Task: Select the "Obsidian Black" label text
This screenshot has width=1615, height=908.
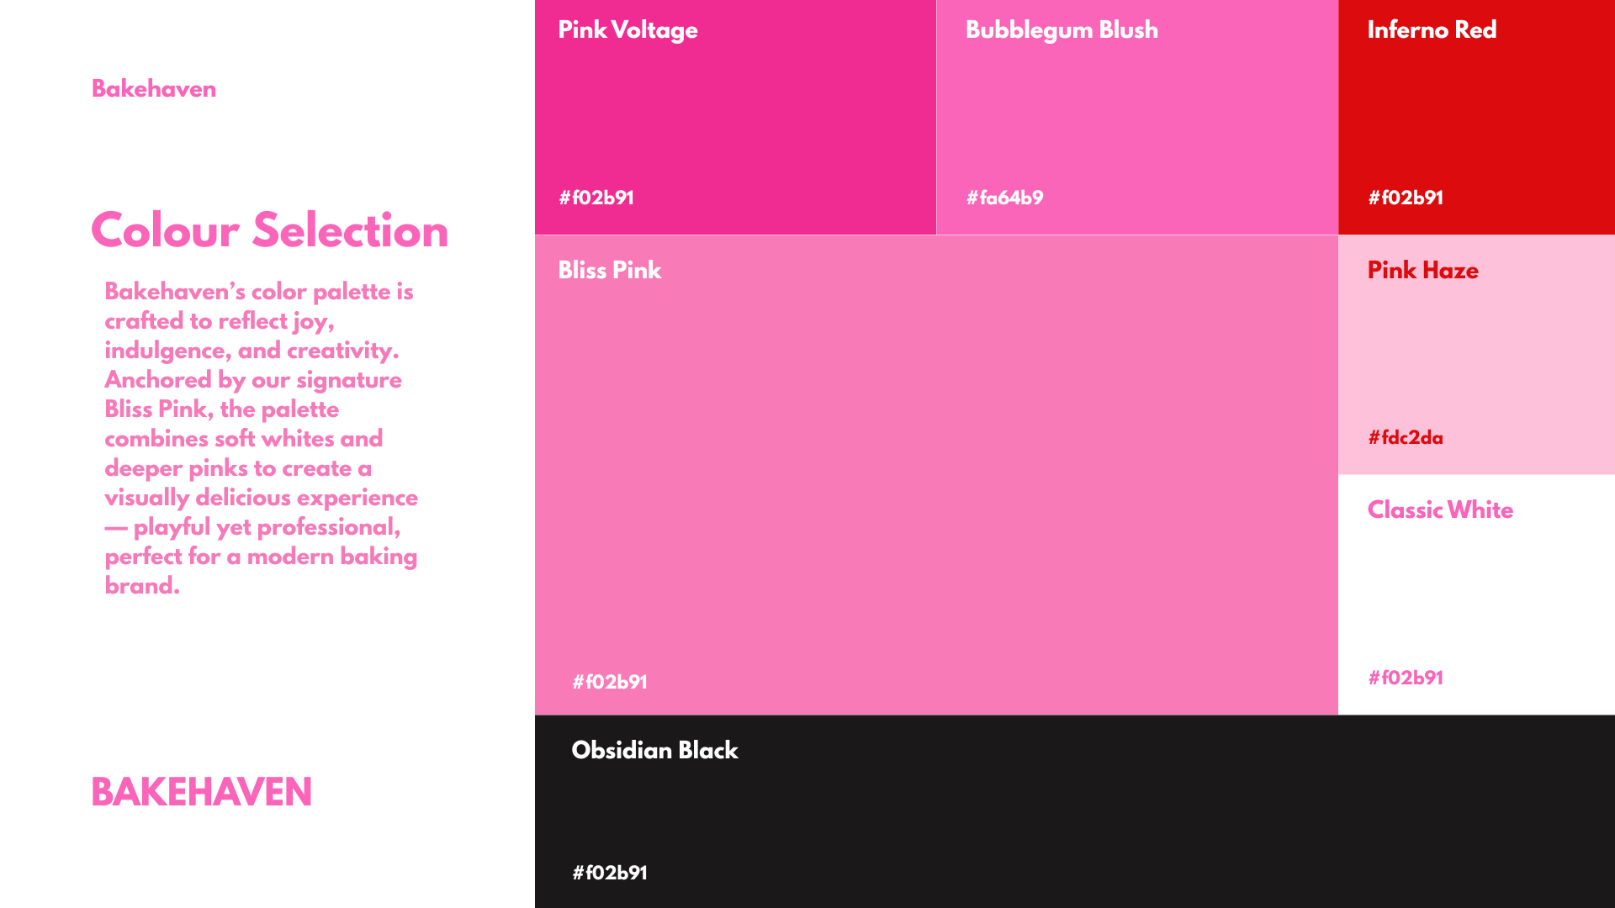Action: 654,751
